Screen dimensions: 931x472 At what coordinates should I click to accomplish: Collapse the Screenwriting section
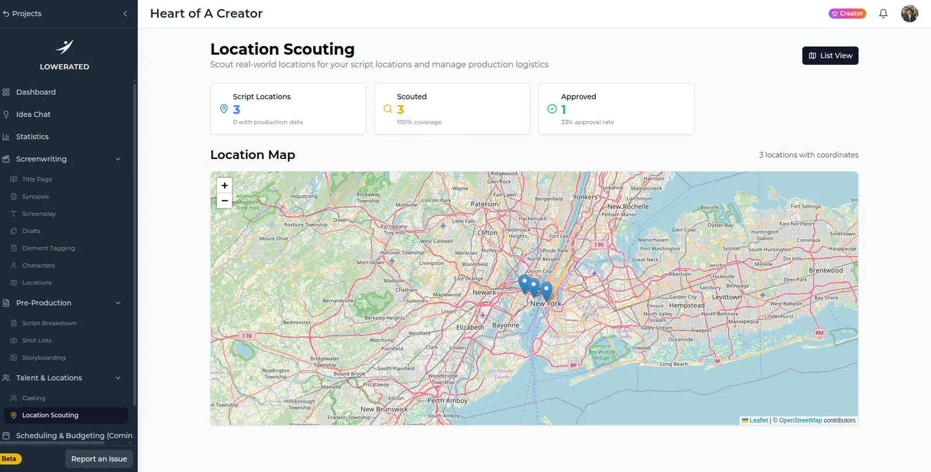click(118, 159)
